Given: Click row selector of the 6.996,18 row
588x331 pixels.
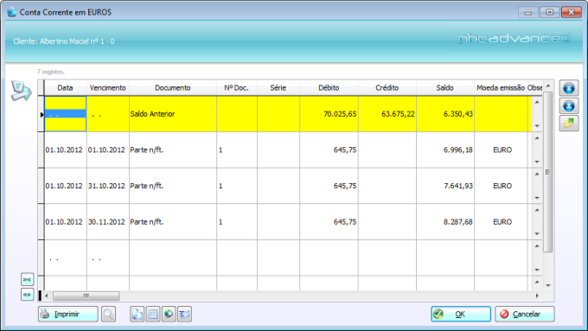Looking at the screenshot, I should [42, 150].
